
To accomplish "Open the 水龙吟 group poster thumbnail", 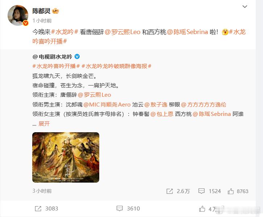I will point(66,157).
